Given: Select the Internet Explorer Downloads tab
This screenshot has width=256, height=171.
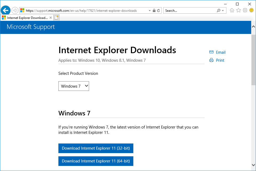Looking at the screenshot, I should (27, 18).
